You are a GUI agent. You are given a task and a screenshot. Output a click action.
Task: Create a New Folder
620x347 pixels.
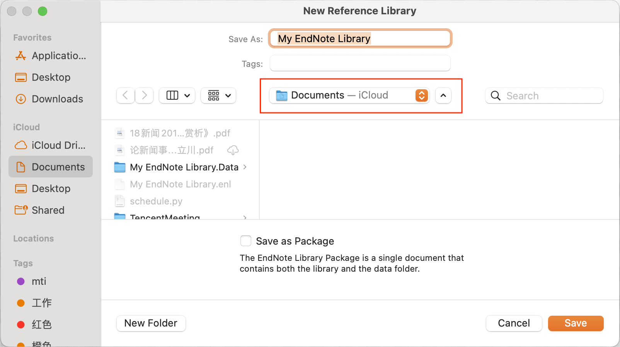click(x=151, y=323)
